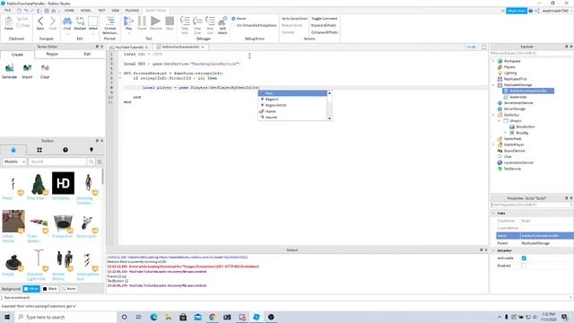Click the What's New button
This screenshot has width=574, height=323.
(x=517, y=11)
